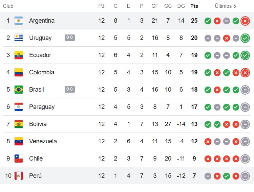Viewport: 254px width, 192px height.
Task: Click the DG column header
Action: (x=181, y=6)
